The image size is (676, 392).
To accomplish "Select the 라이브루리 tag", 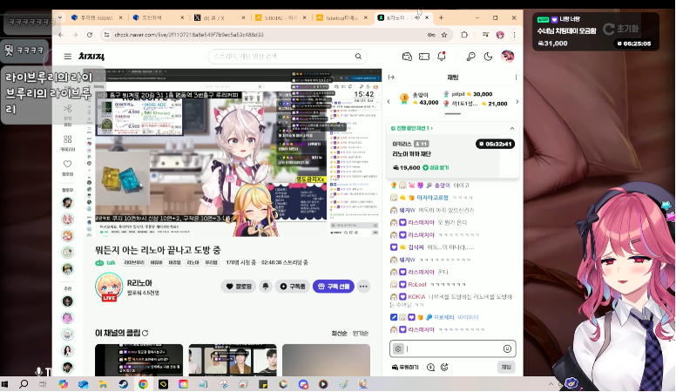I will [134, 262].
